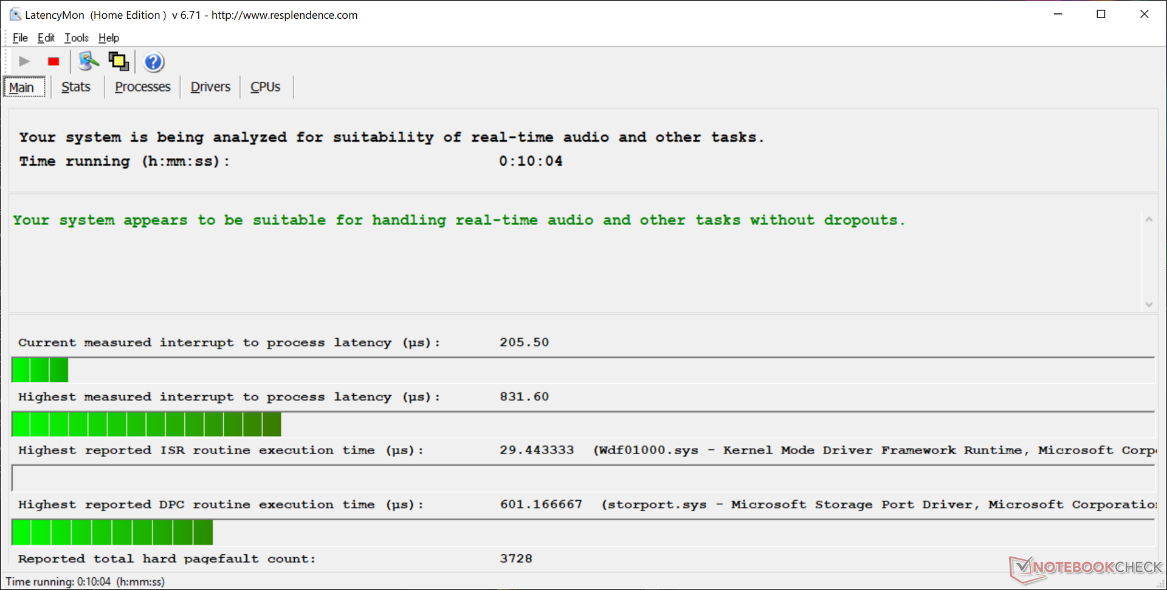1167x590 pixels.
Task: Go to the Processes tab
Action: (x=143, y=87)
